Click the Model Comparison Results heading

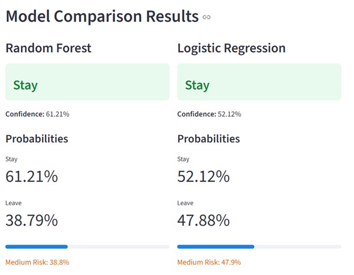coord(102,16)
